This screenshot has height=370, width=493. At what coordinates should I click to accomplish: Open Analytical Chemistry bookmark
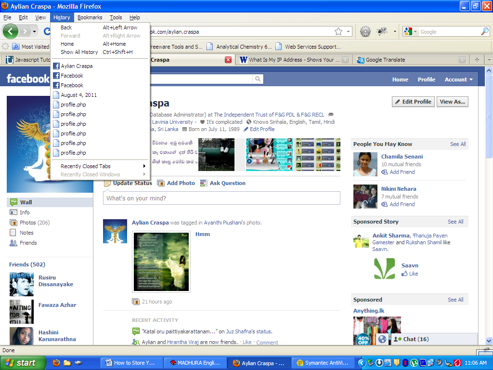click(239, 47)
